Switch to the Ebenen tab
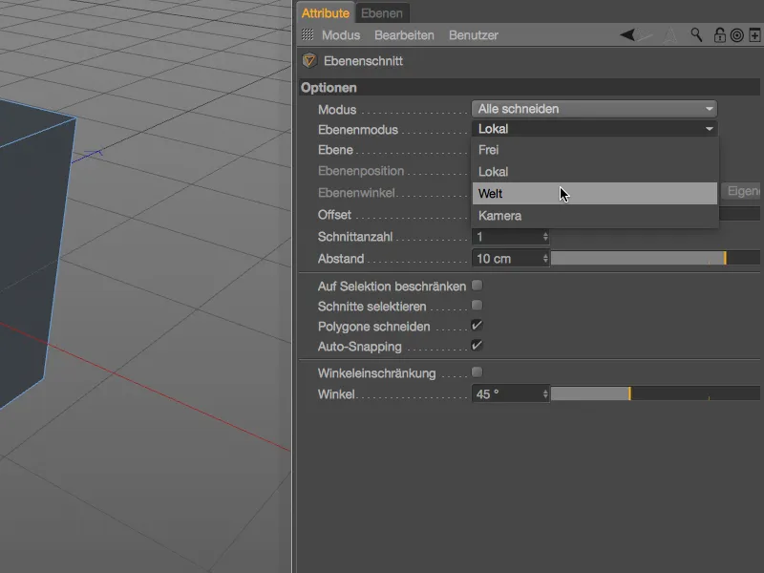The image size is (764, 573). (x=382, y=13)
